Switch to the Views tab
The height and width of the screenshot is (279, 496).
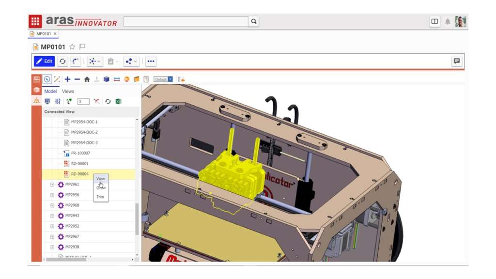(x=68, y=91)
